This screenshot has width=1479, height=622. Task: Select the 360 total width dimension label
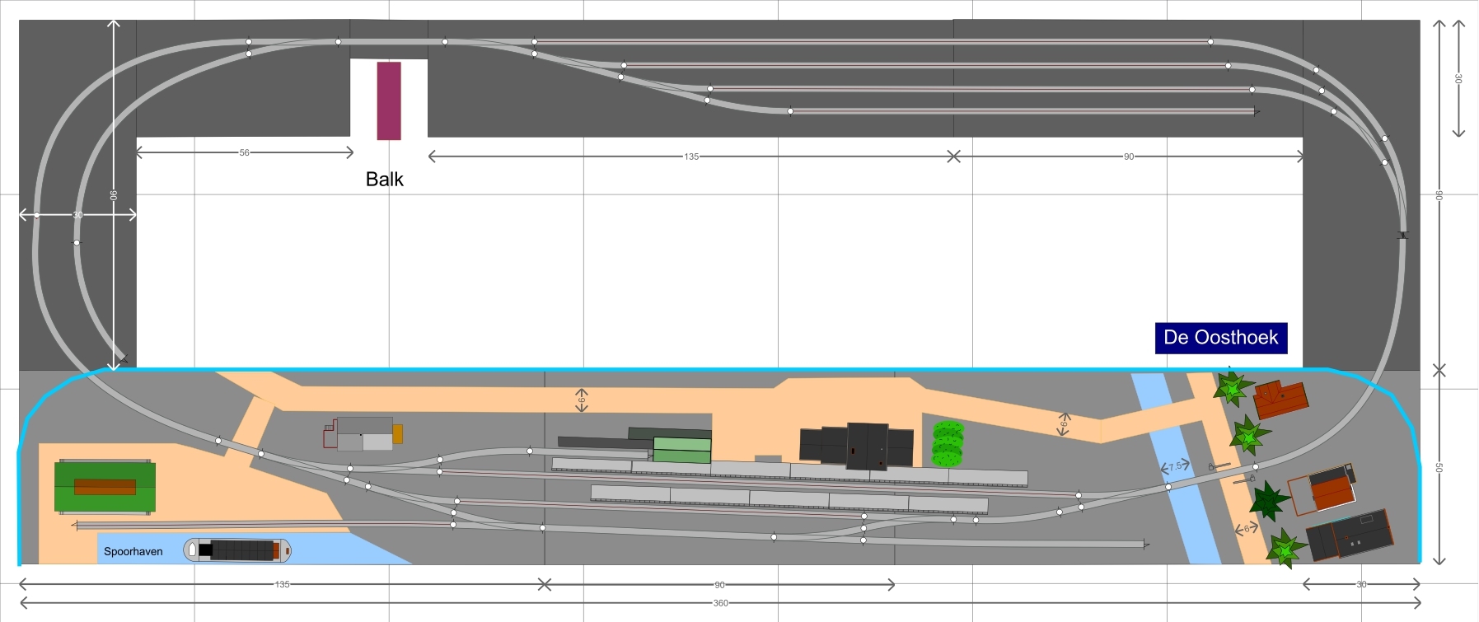click(x=720, y=603)
